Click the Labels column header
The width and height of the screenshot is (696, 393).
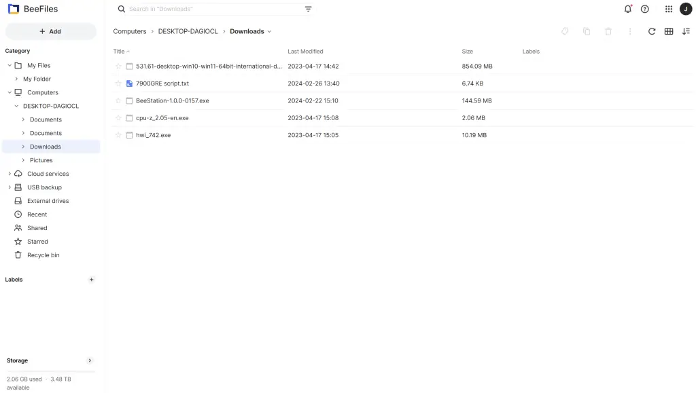coord(531,52)
